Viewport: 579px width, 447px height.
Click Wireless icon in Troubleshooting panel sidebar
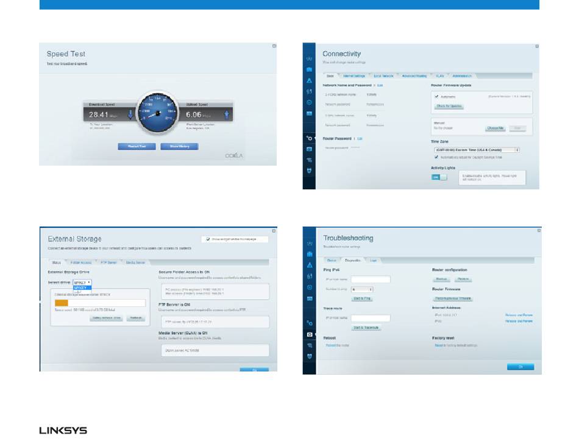point(309,345)
